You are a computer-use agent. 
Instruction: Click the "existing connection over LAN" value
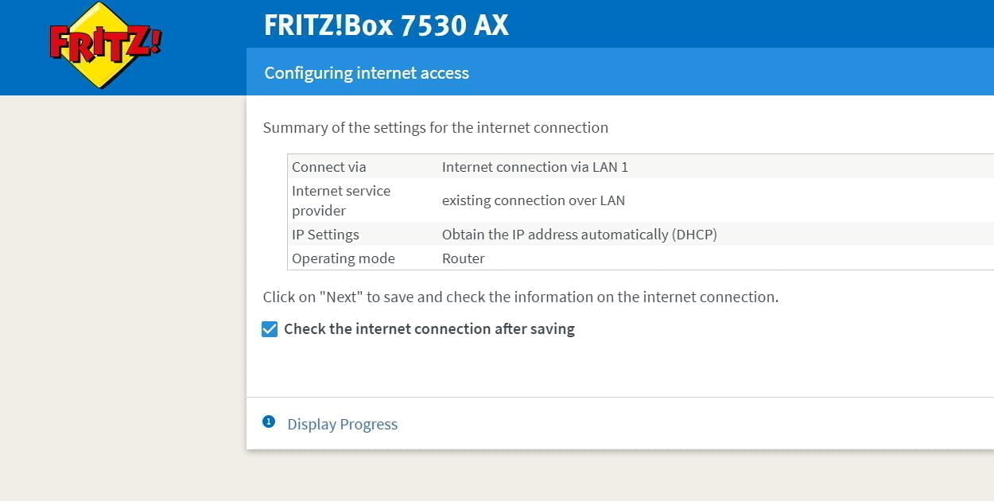point(533,200)
